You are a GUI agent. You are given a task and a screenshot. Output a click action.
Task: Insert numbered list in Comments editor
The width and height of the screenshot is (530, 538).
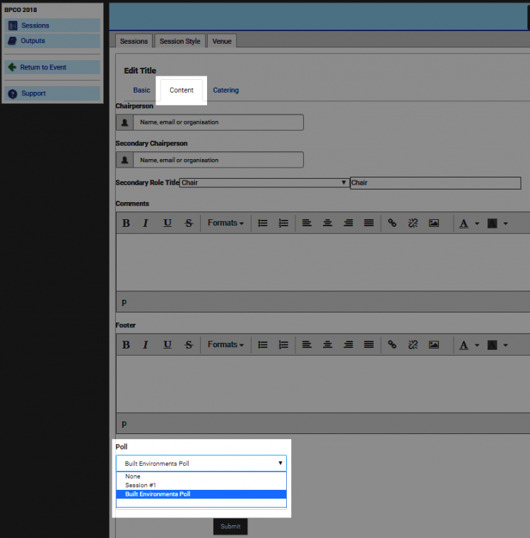(283, 223)
